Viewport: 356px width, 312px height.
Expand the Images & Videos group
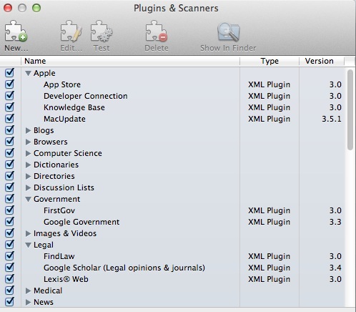(x=28, y=233)
